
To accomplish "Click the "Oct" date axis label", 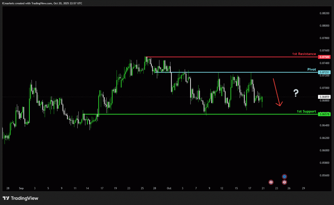I will tap(169, 188).
